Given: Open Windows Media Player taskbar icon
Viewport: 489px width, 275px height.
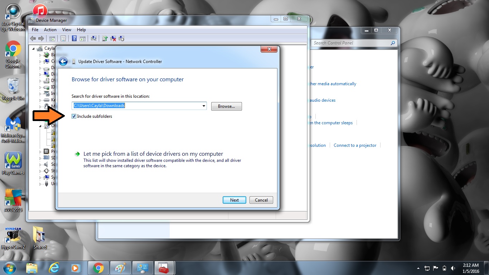Looking at the screenshot, I should (x=76, y=268).
